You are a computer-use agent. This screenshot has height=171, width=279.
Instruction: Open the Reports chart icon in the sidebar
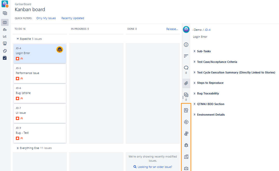[x=5, y=36]
